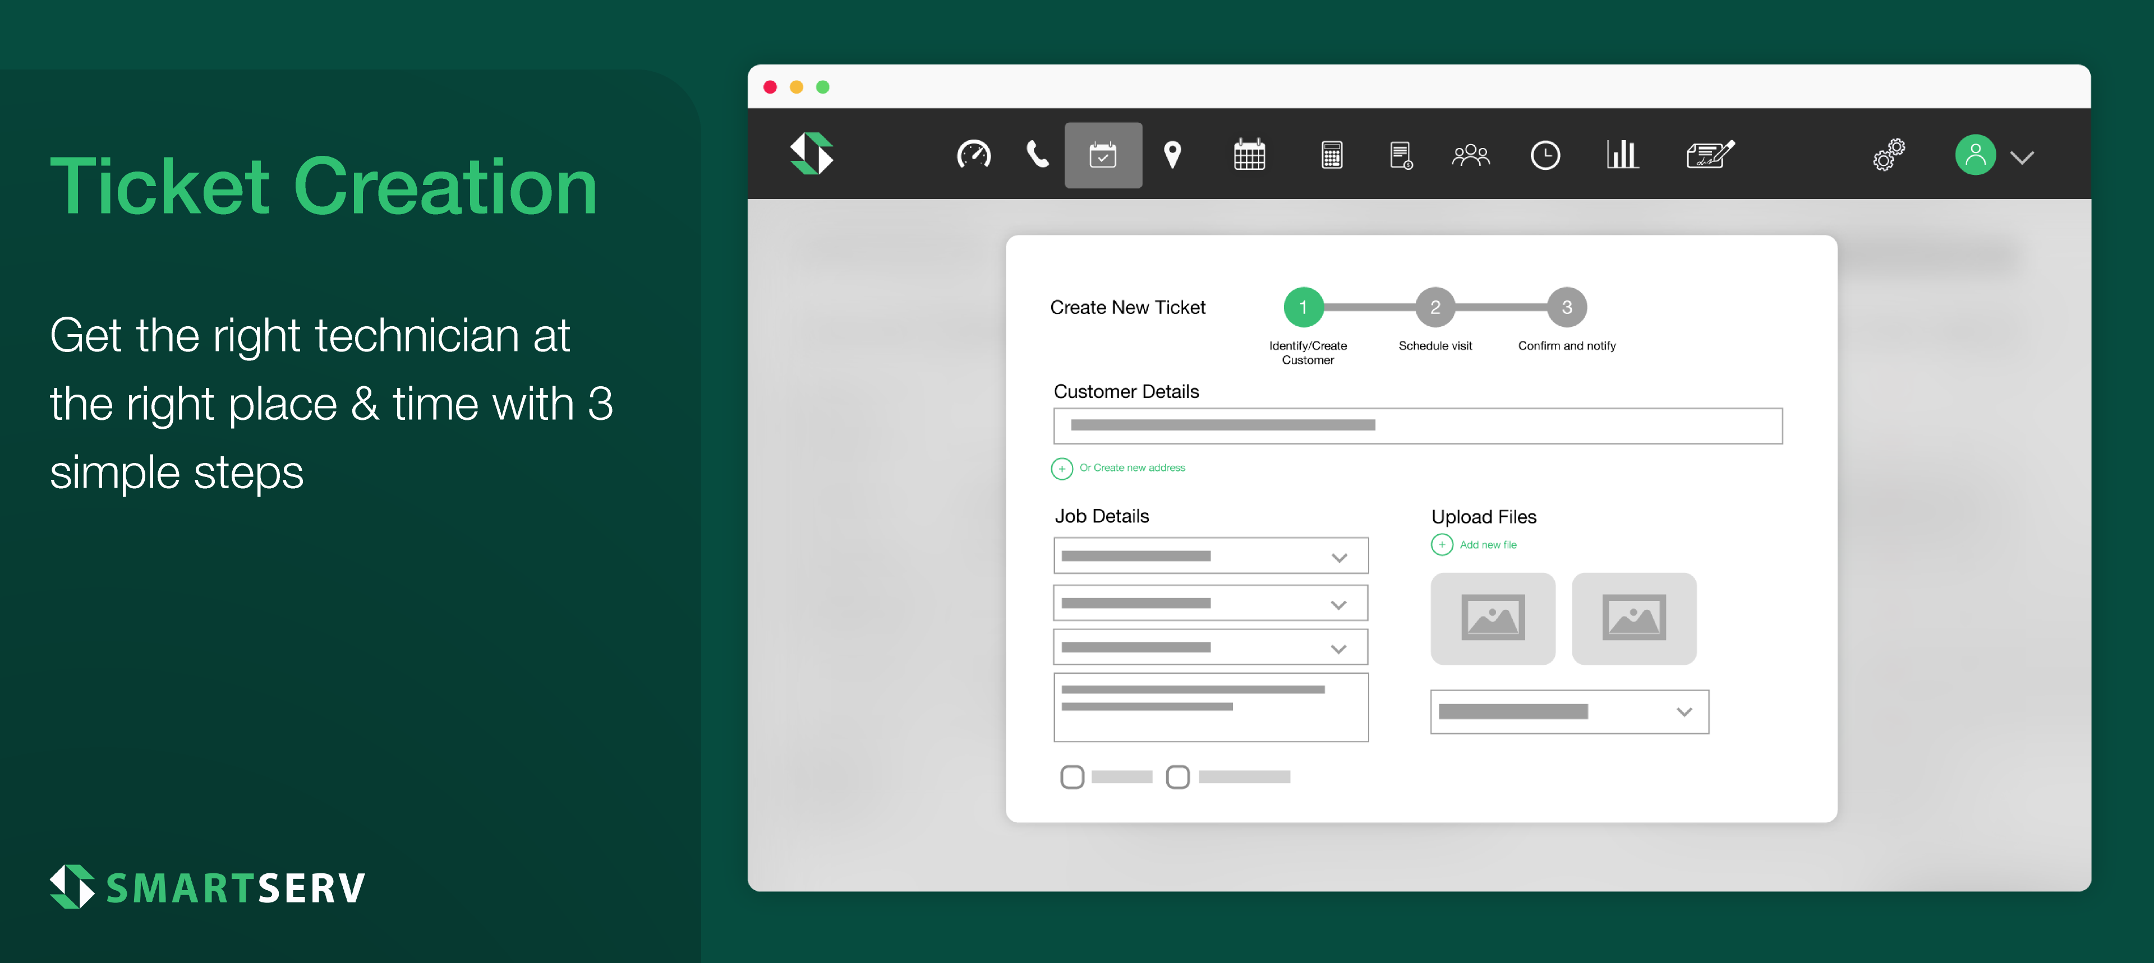Go to step 2 Schedule visit
Image resolution: width=2154 pixels, height=963 pixels.
[1435, 308]
